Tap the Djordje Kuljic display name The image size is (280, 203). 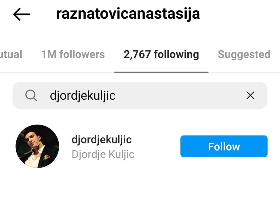(x=103, y=154)
